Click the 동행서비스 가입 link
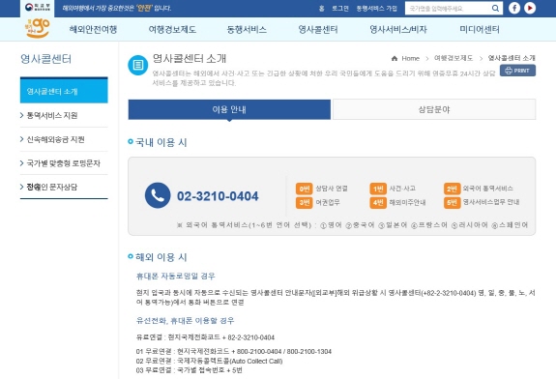The width and height of the screenshot is (556, 379). coord(376,8)
